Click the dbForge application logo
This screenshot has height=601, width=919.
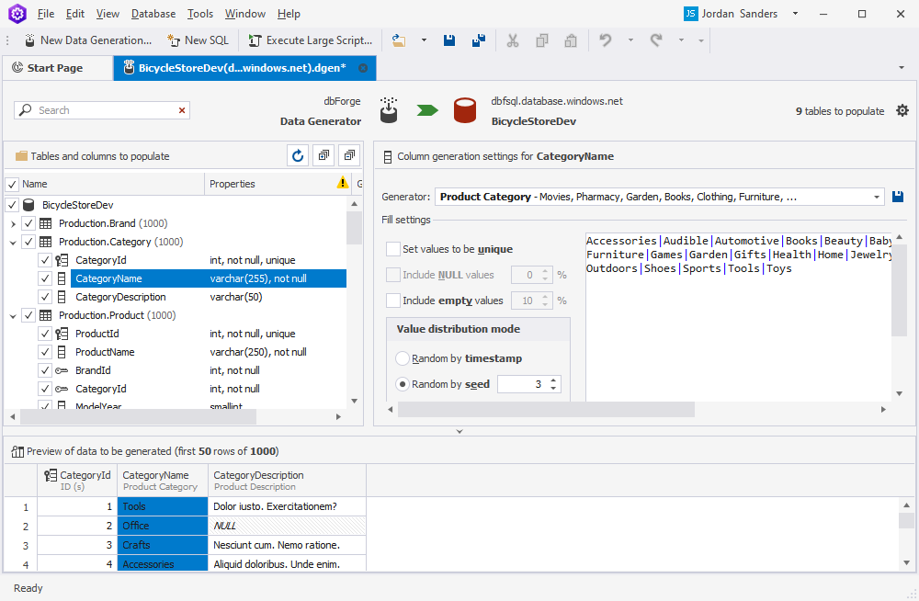click(x=17, y=14)
